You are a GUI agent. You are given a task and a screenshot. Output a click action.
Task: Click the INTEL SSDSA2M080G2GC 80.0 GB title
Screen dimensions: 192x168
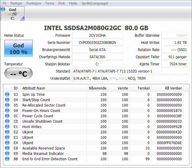pos(96,28)
